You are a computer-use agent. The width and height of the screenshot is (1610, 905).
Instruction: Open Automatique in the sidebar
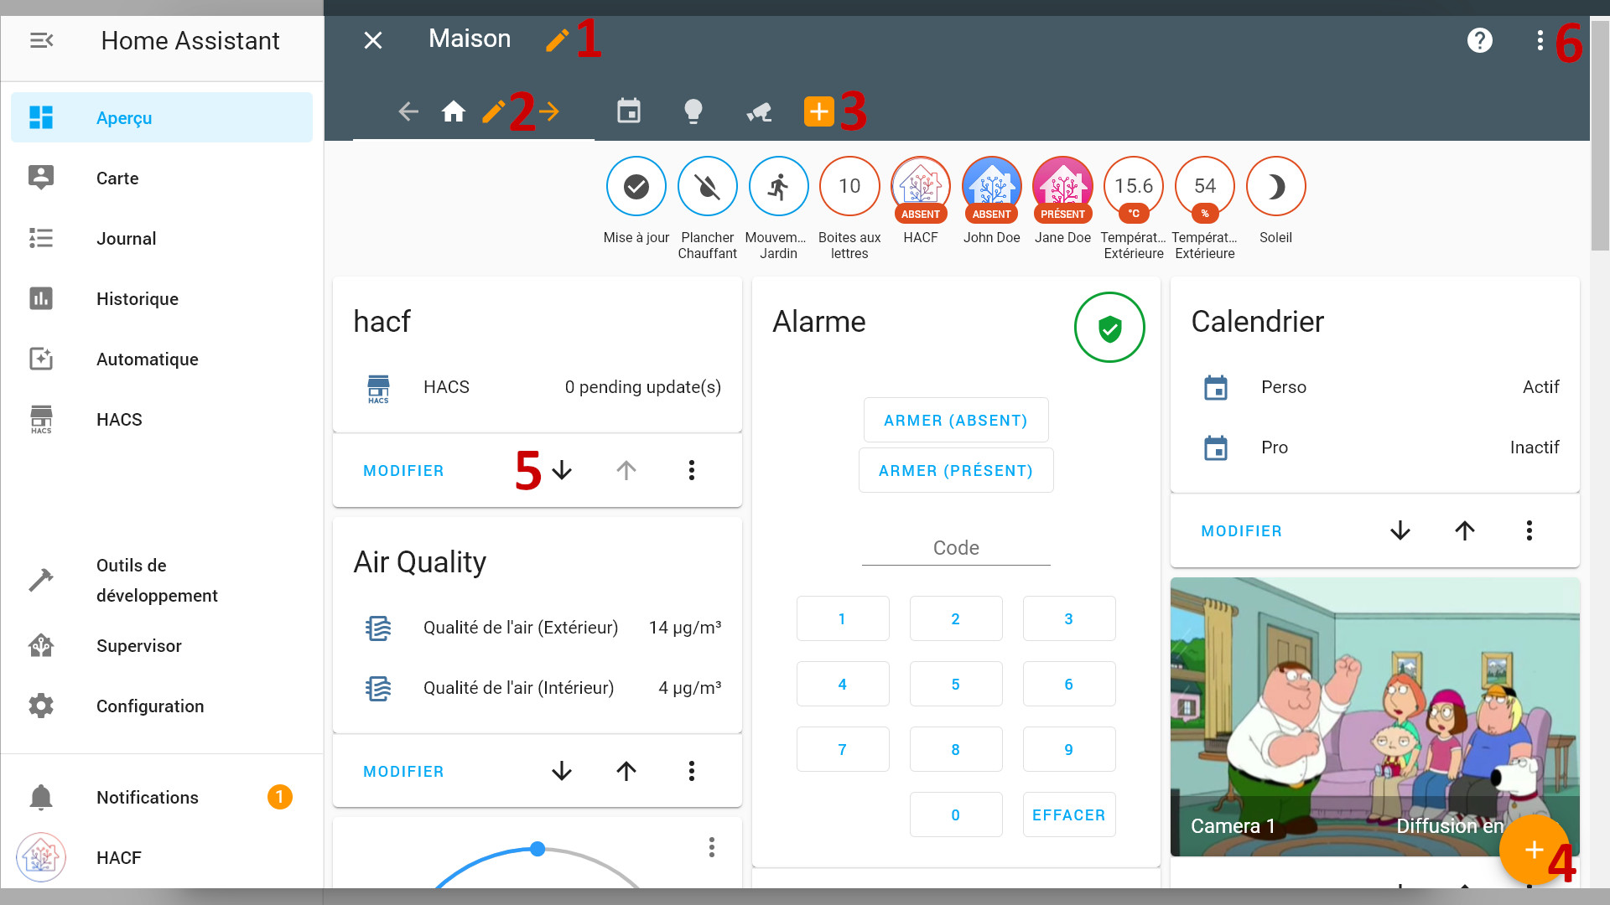pyautogui.click(x=162, y=359)
